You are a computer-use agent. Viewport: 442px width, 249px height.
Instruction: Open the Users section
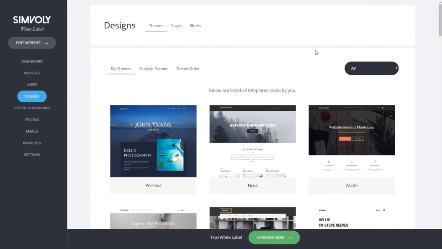point(32,84)
